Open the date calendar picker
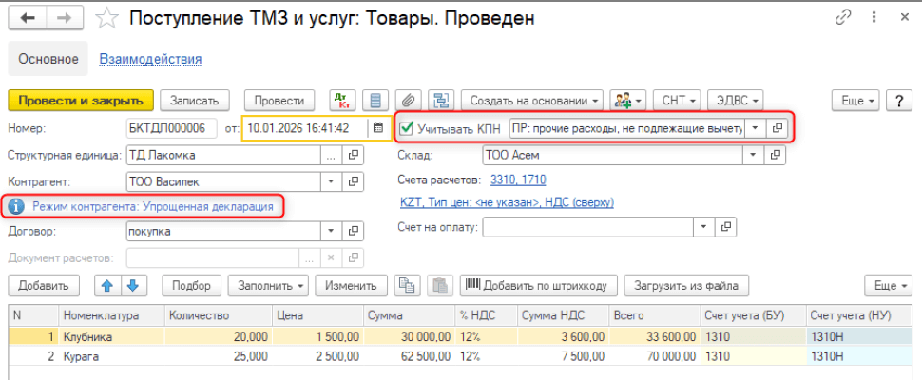The height and width of the screenshot is (380, 922). [x=377, y=127]
